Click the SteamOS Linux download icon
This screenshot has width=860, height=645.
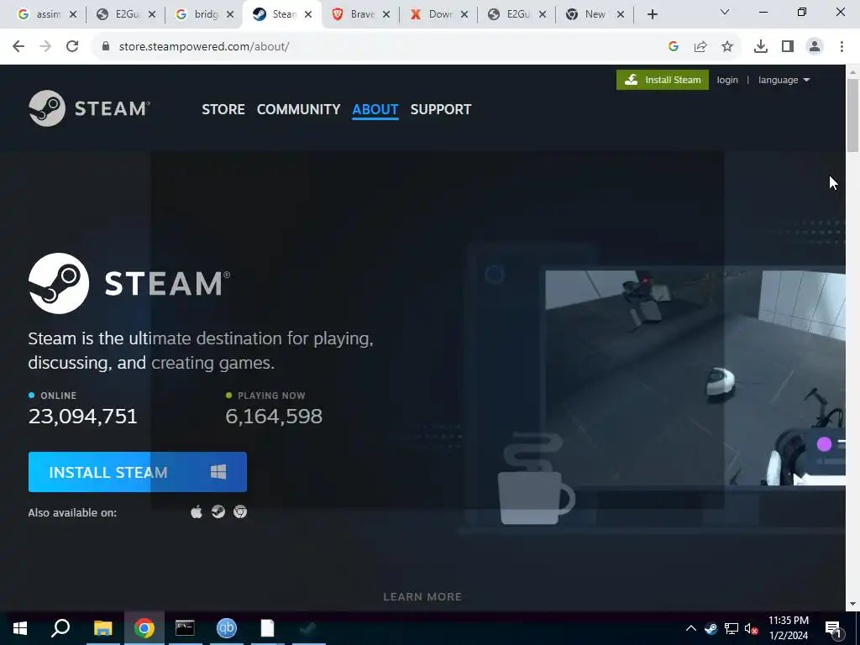click(x=218, y=512)
